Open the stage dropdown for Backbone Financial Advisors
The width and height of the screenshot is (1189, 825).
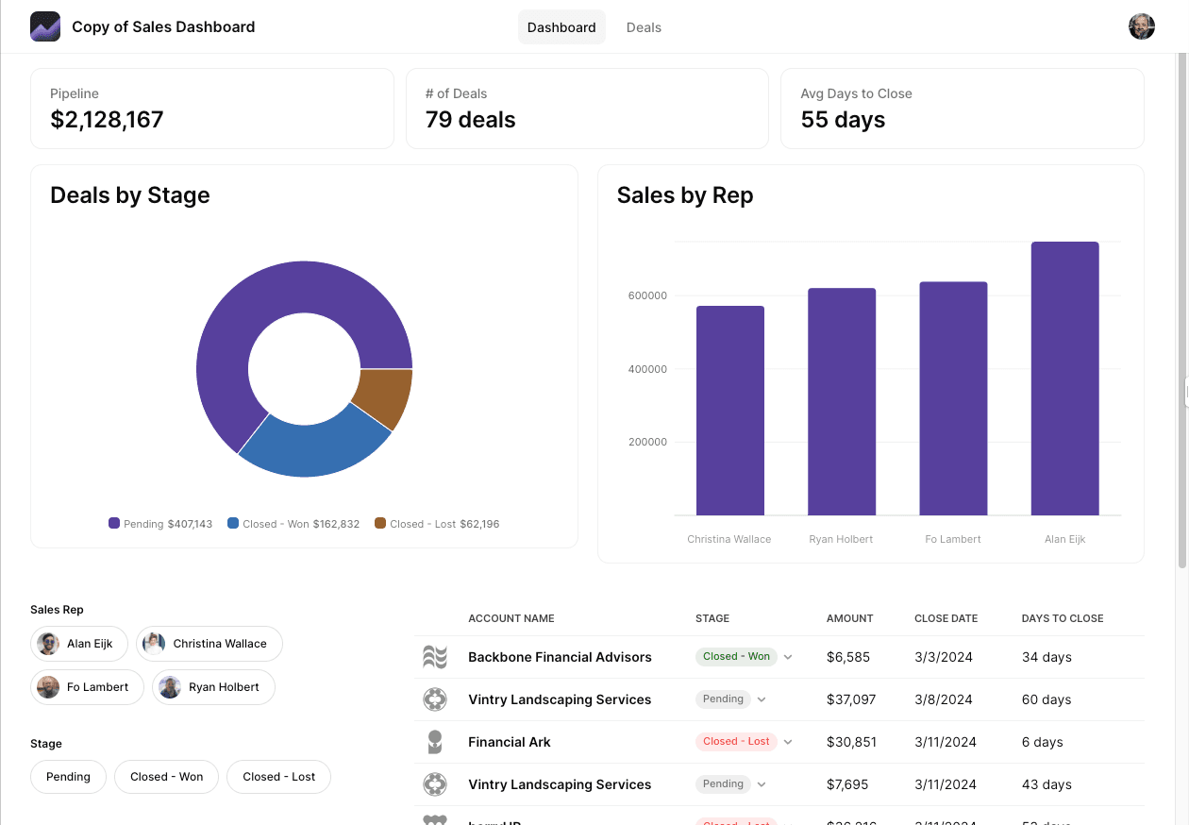pos(788,656)
